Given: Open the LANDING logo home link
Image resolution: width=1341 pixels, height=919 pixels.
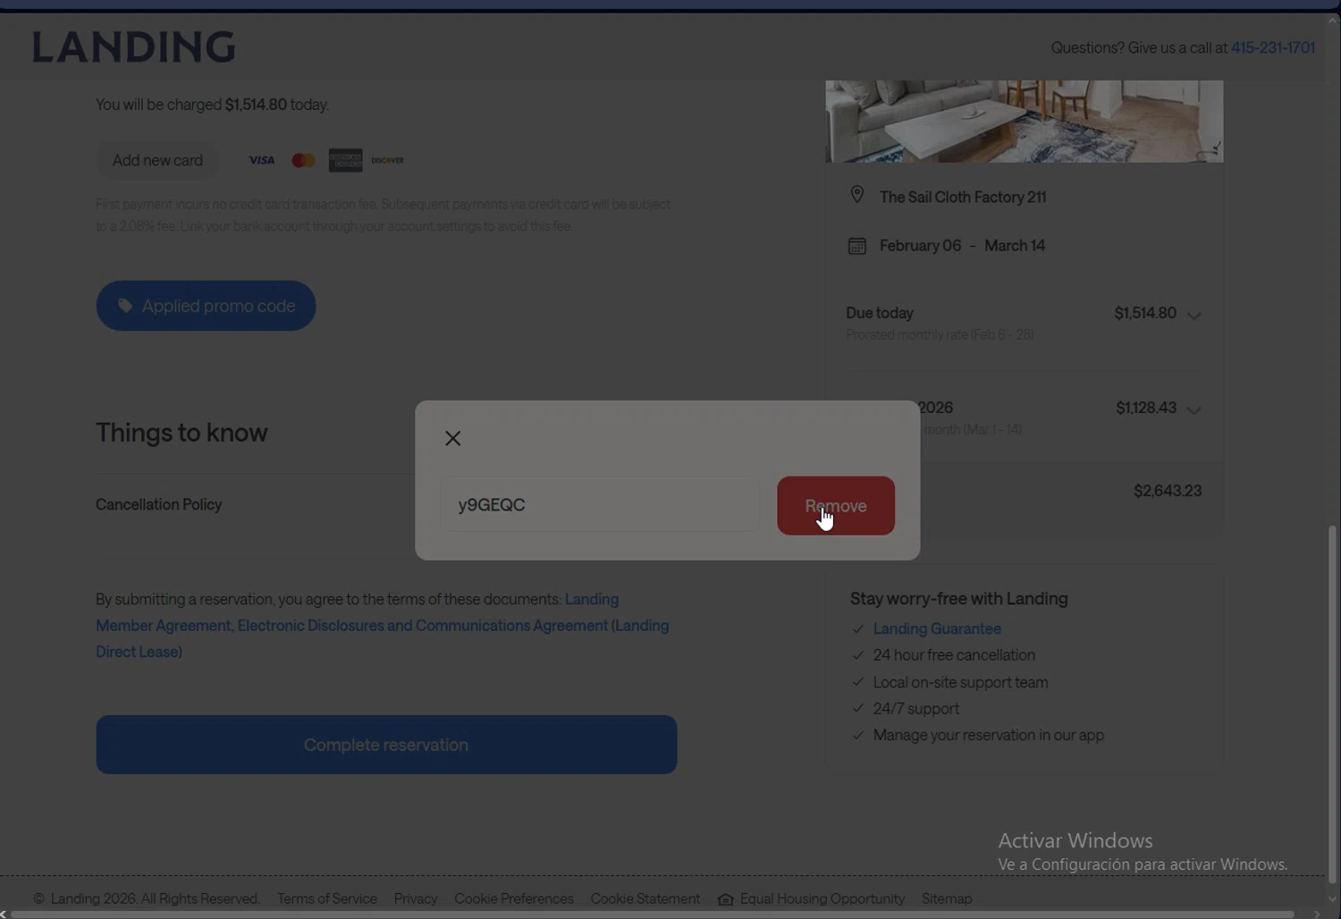Looking at the screenshot, I should point(134,47).
